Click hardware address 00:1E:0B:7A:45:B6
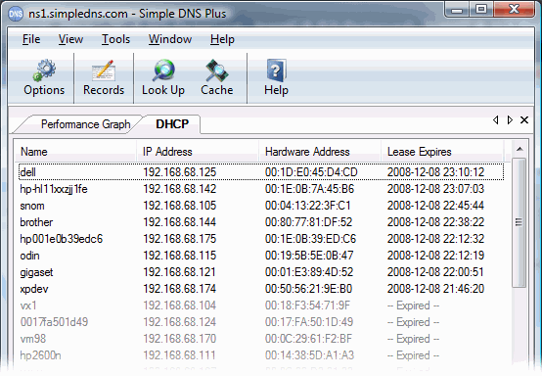The width and height of the screenshot is (542, 376). [x=310, y=189]
